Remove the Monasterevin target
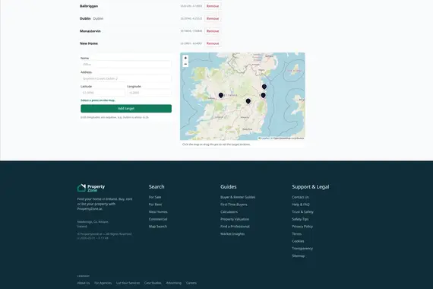 213,31
